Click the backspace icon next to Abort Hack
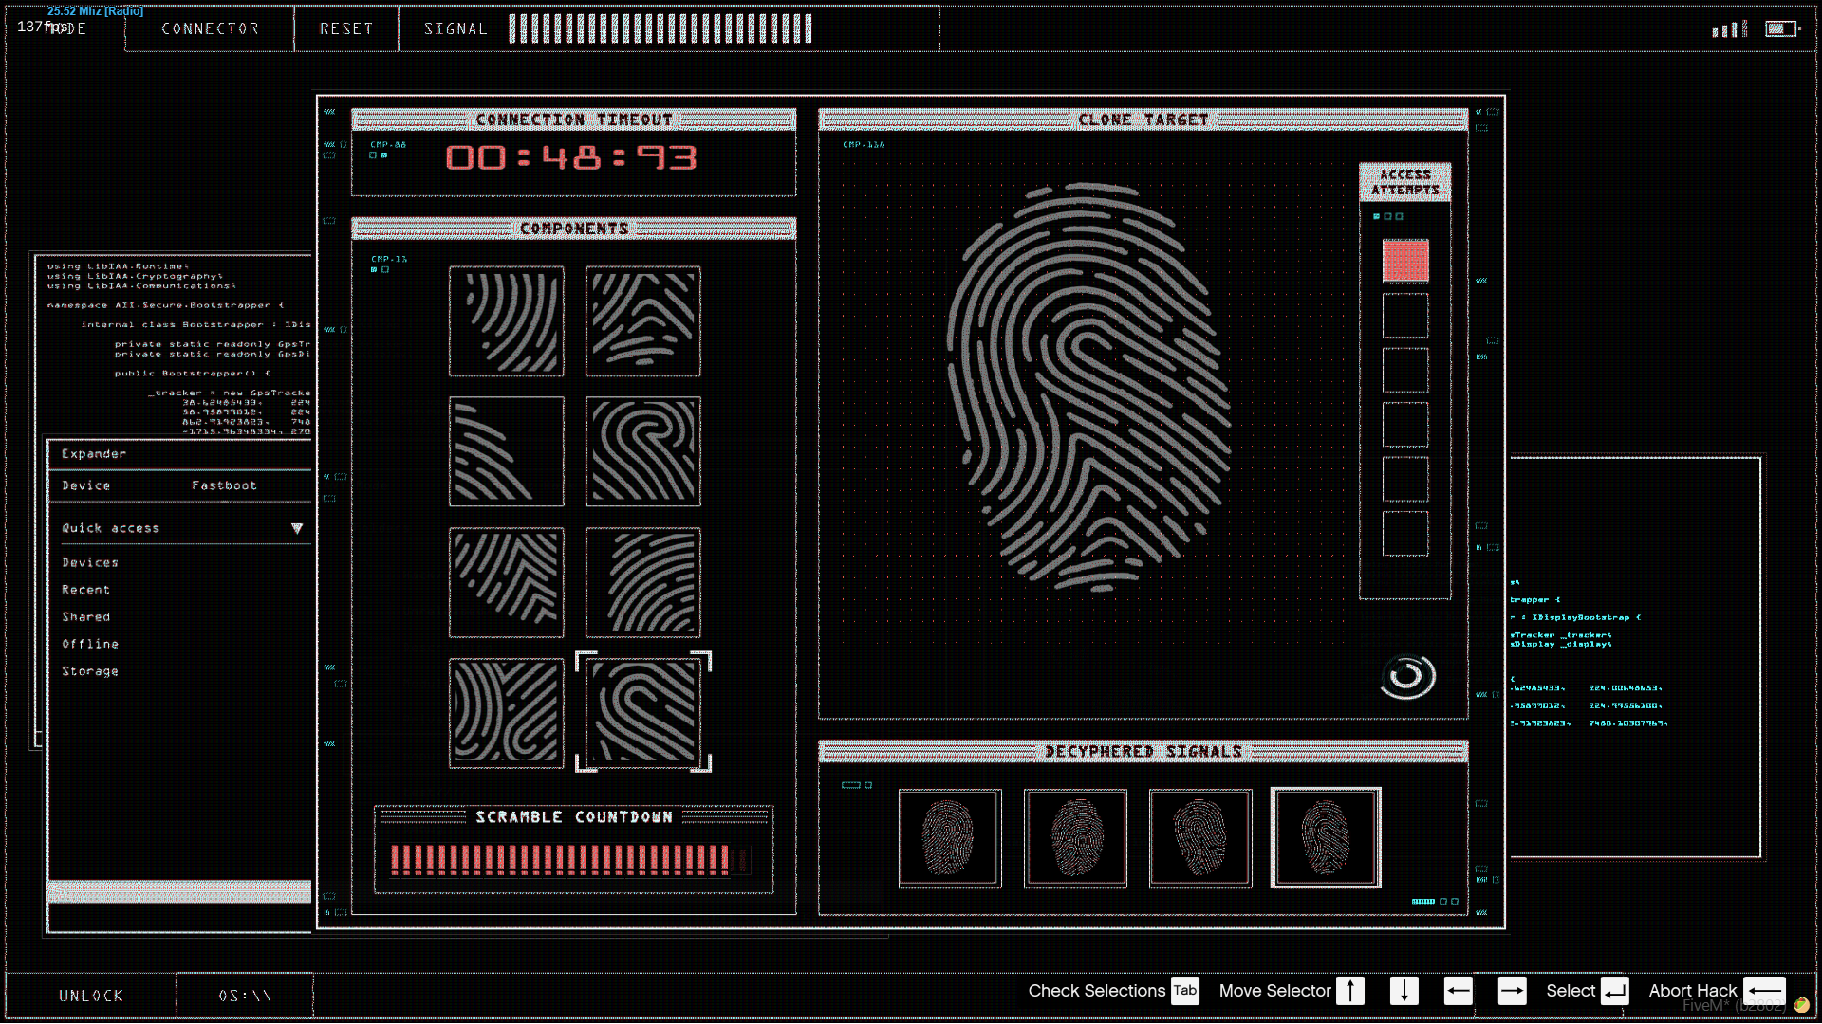Screen dimensions: 1822x1024 click(1764, 991)
